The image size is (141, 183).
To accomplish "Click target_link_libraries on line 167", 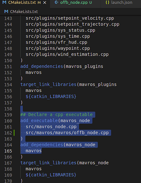I will tap(48, 163).
